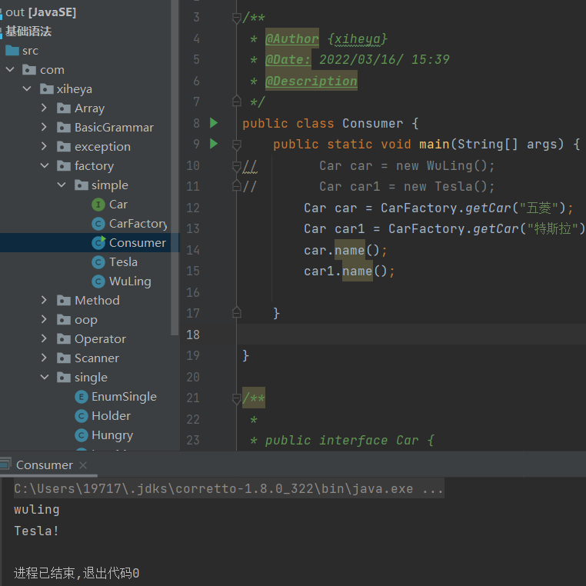The height and width of the screenshot is (586, 586).
Task: Click the java.exe command line link
Action: click(x=228, y=488)
